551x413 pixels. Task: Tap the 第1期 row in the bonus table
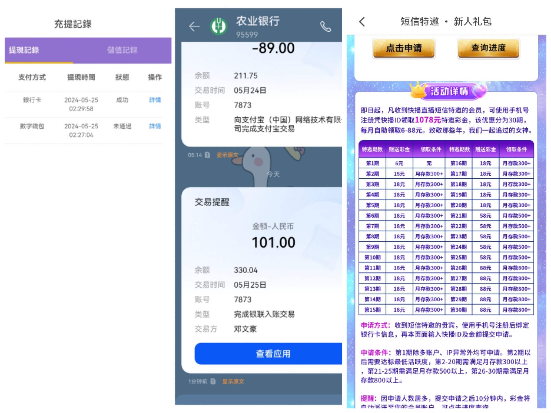[372, 163]
